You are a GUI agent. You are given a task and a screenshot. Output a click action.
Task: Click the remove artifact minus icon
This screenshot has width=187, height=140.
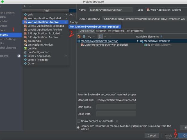[x=30, y=6]
